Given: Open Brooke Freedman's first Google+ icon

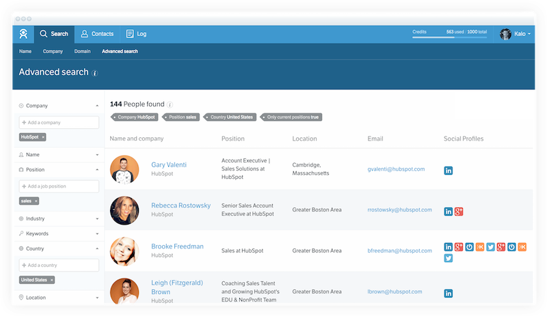Looking at the screenshot, I should point(459,247).
